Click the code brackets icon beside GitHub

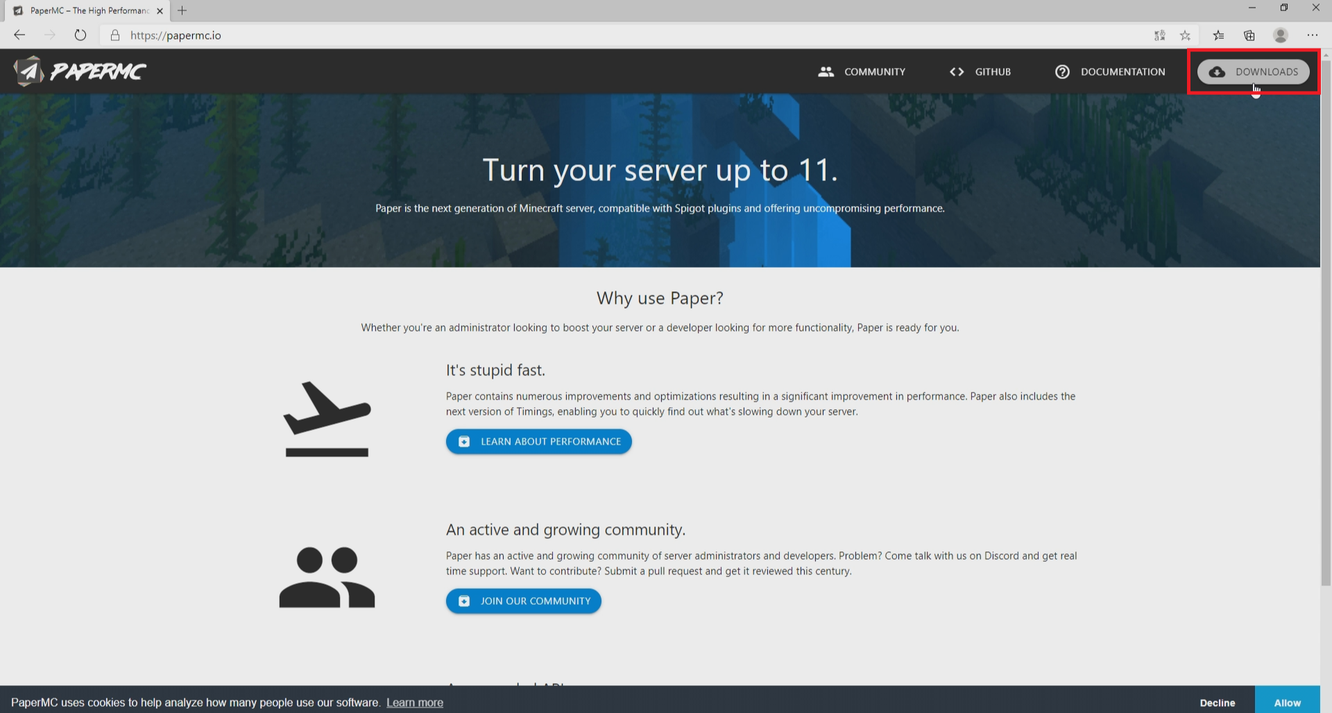957,71
